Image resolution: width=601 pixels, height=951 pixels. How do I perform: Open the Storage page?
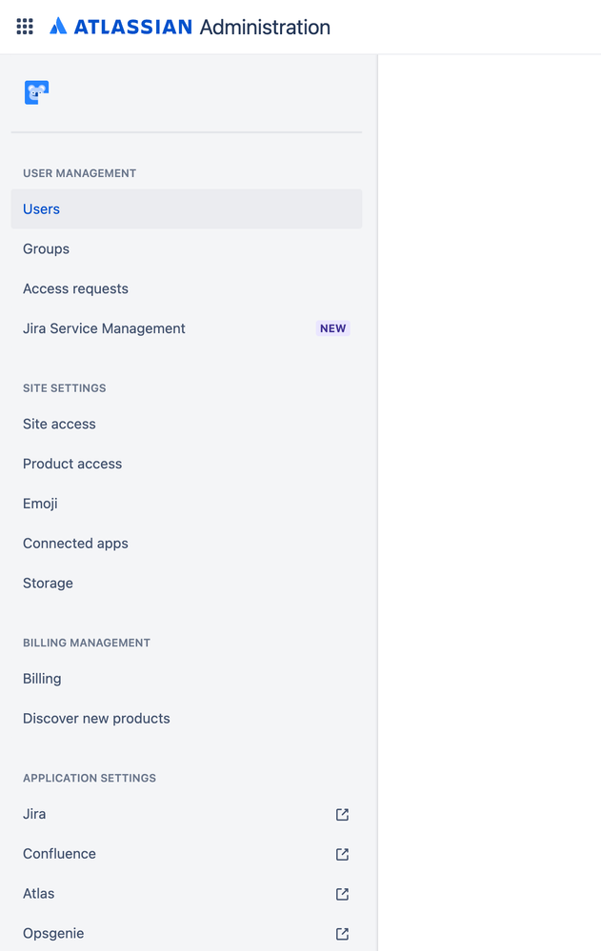tap(187, 583)
